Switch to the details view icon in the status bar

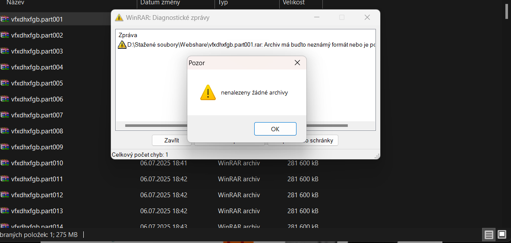click(x=489, y=234)
